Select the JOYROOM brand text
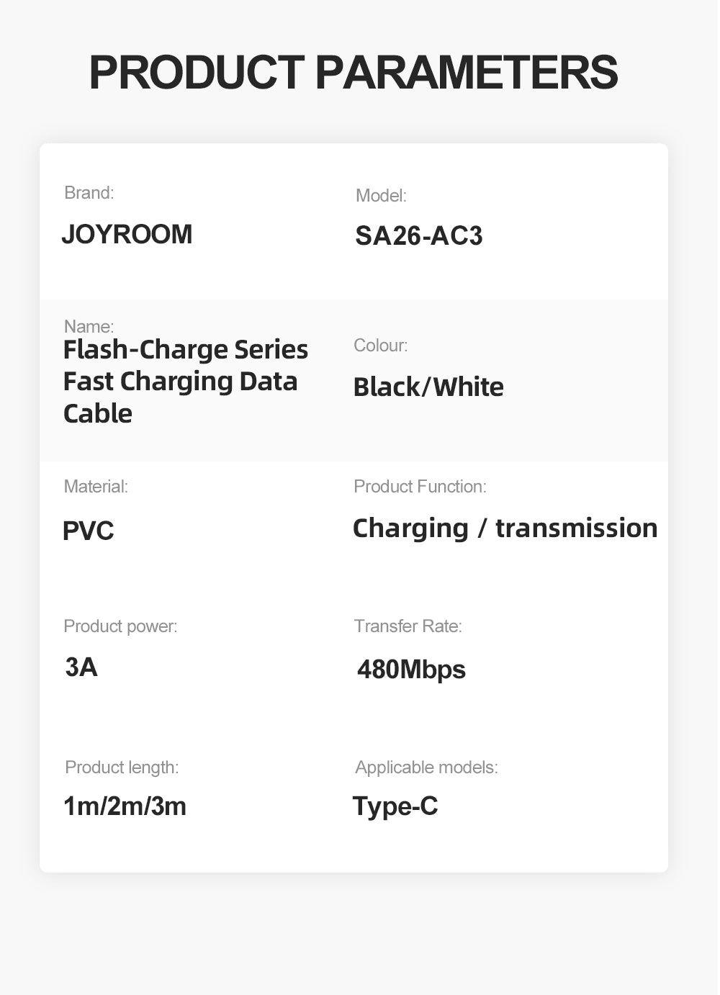Screen dimensions: 720x995 coord(127,235)
